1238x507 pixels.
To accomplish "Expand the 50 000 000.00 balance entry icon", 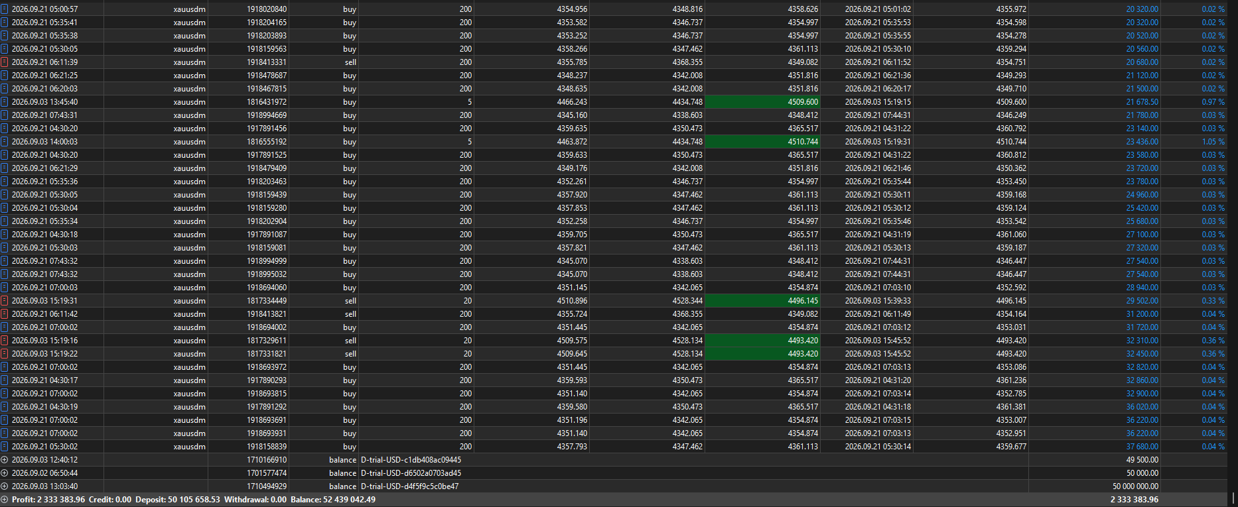I will (5, 486).
